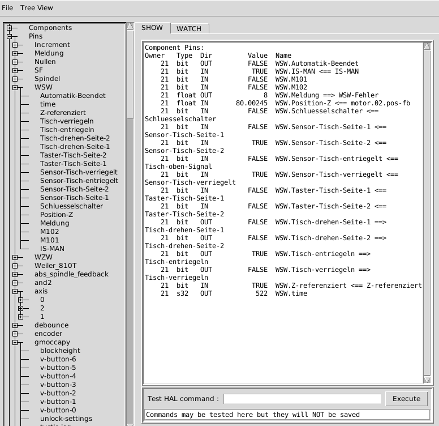This screenshot has width=439, height=426.
Task: Click pin list scroll-up arrow
Action: (427, 46)
